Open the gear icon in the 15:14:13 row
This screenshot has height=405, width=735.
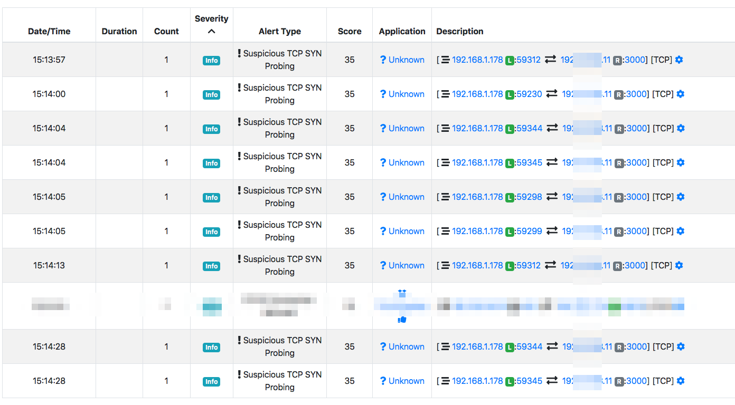tap(679, 265)
